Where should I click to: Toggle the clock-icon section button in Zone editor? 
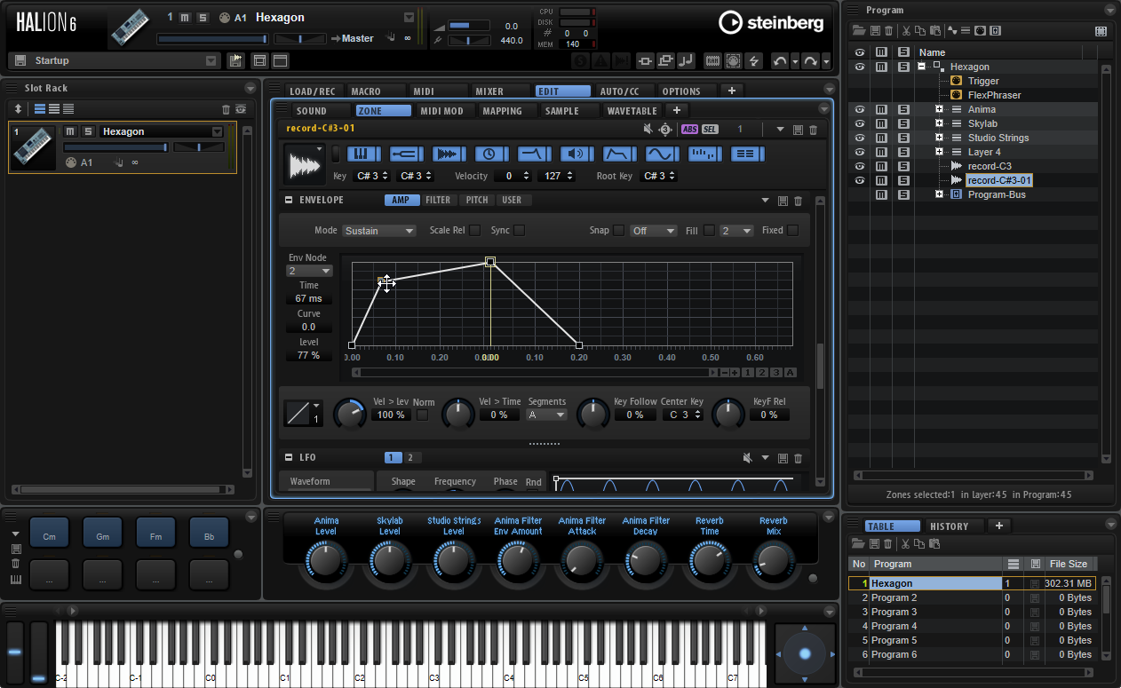point(491,154)
